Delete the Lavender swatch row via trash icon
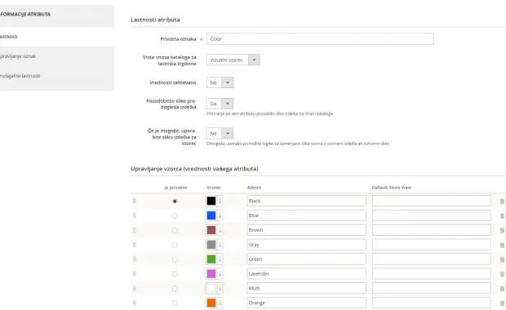 (502, 274)
